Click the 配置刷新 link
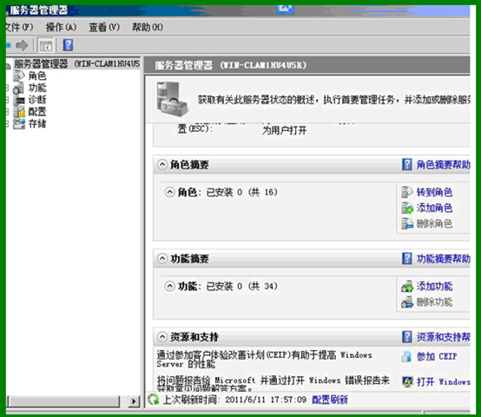481x417 pixels. [330, 400]
